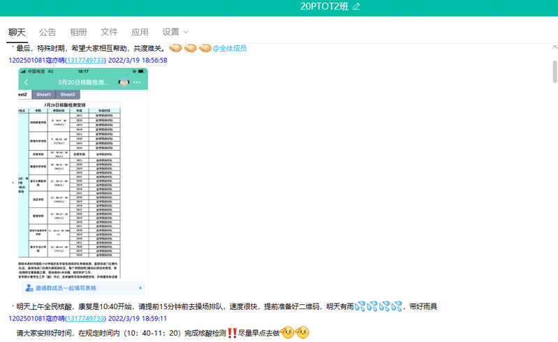Tap the back arrow in the phone screenshot header
Image resolution: width=558 pixels, height=342 pixels.
[x=27, y=82]
